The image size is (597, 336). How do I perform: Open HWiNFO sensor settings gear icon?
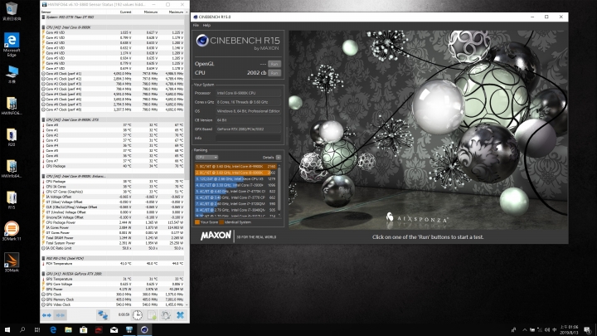[166, 315]
